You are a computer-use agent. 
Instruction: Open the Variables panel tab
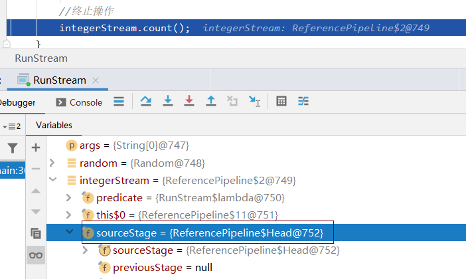click(x=54, y=126)
